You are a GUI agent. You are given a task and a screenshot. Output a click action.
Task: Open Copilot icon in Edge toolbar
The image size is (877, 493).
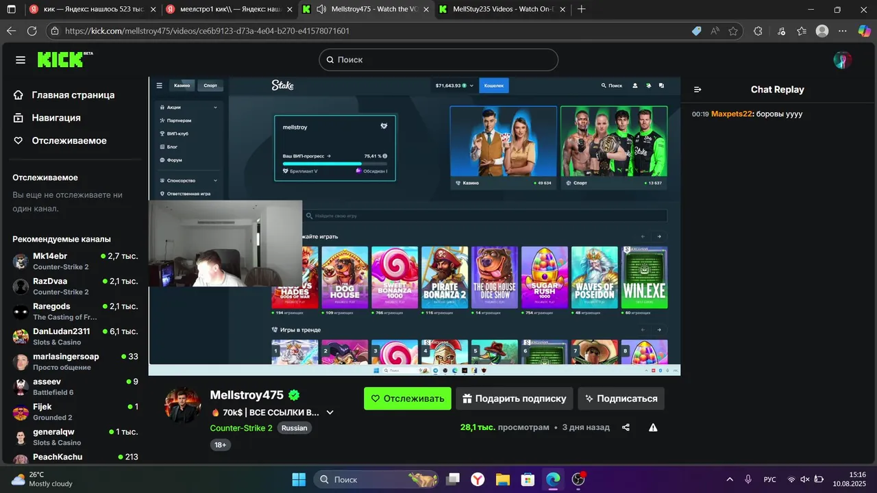(863, 31)
